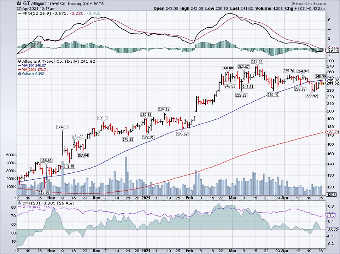The image size is (340, 254).
Task: Click the purple line swatch before SCTR-ALGT
Action: [x=19, y=207]
